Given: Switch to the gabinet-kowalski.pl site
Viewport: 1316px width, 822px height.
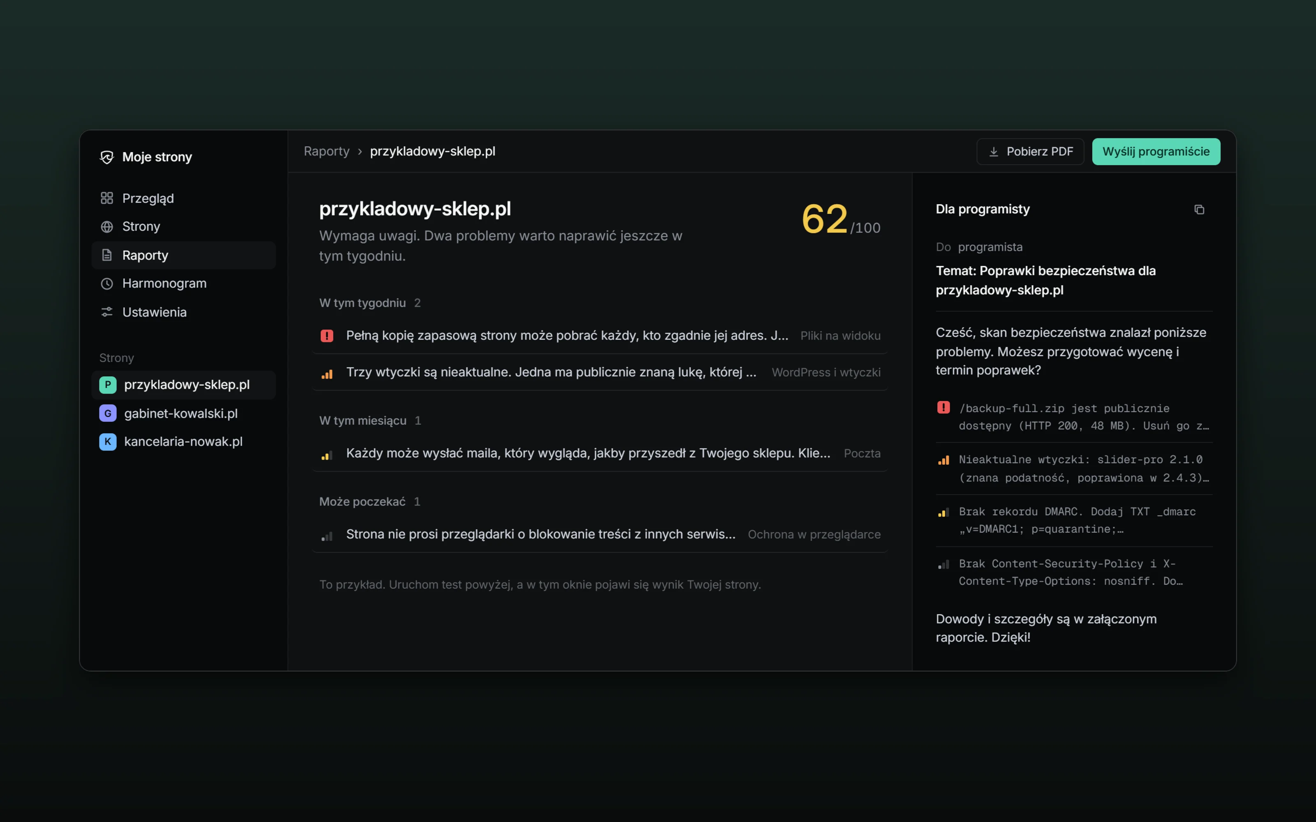Looking at the screenshot, I should pyautogui.click(x=184, y=413).
